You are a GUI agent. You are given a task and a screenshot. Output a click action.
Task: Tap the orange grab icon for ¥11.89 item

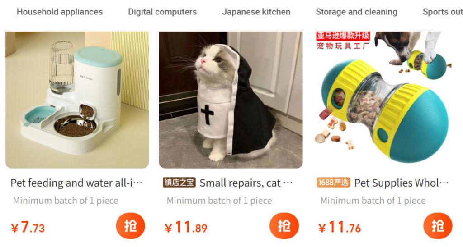click(284, 226)
